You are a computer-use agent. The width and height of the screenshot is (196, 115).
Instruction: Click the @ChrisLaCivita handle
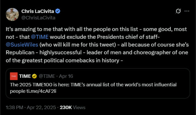point(38,18)
